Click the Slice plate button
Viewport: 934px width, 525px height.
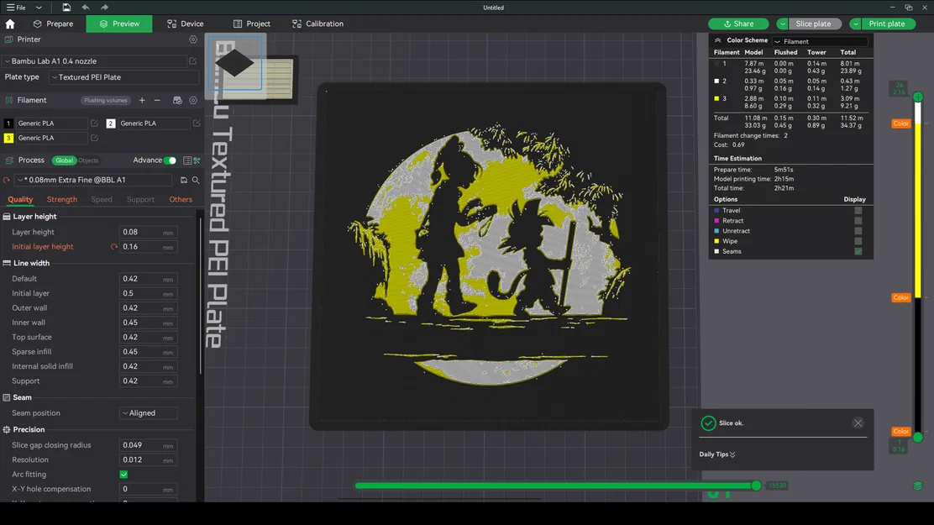(813, 24)
